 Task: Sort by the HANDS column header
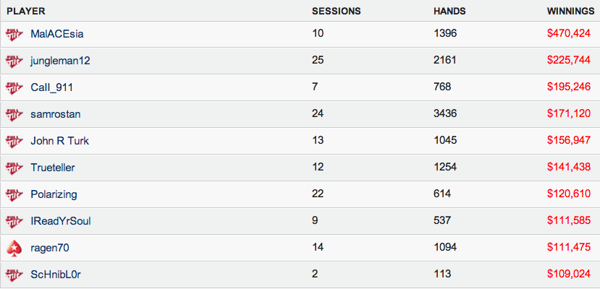point(449,11)
